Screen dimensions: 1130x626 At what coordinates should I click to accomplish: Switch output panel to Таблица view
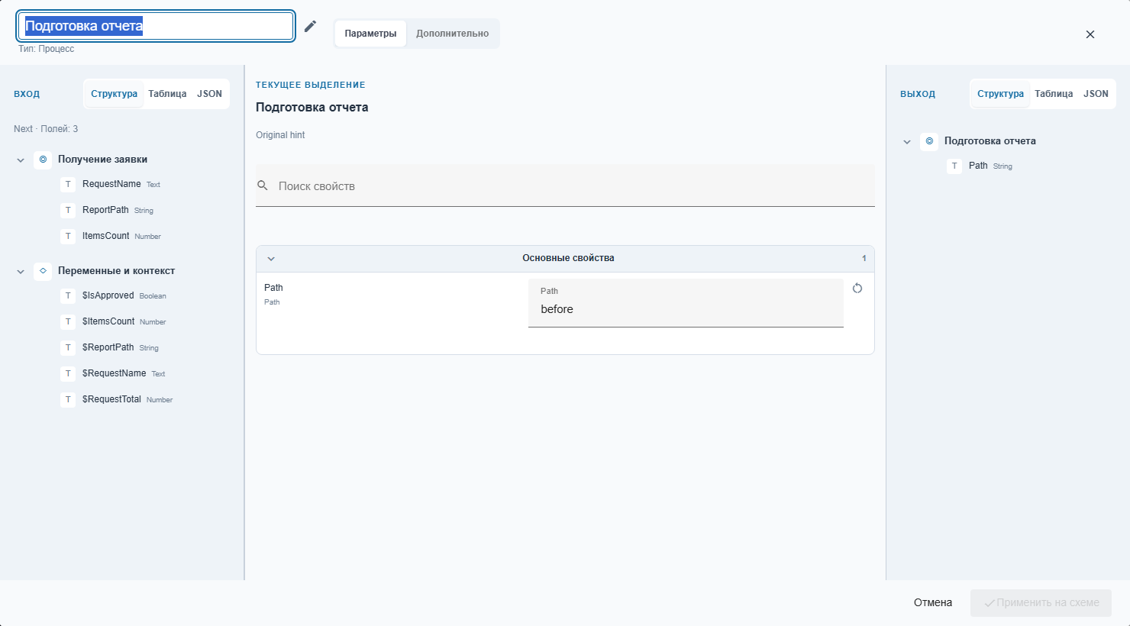click(1054, 94)
